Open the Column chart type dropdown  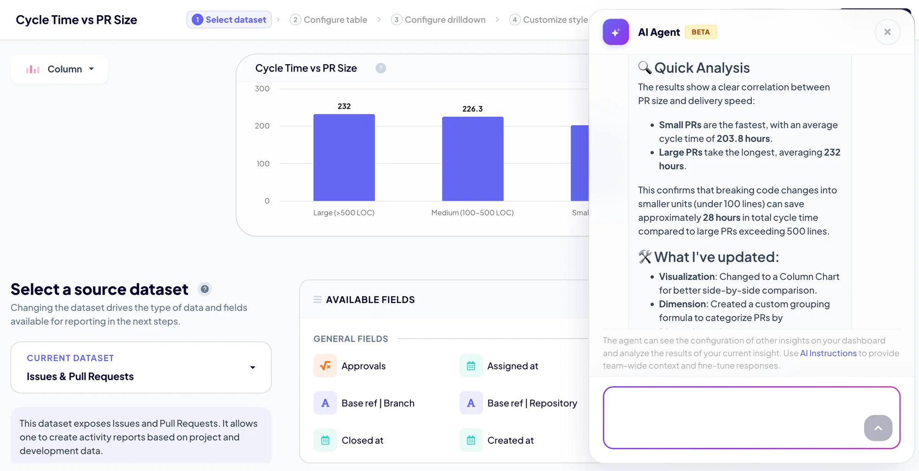pyautogui.click(x=59, y=69)
